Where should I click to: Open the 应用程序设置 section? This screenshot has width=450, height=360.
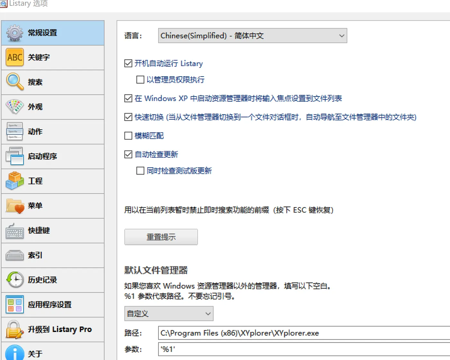click(53, 305)
